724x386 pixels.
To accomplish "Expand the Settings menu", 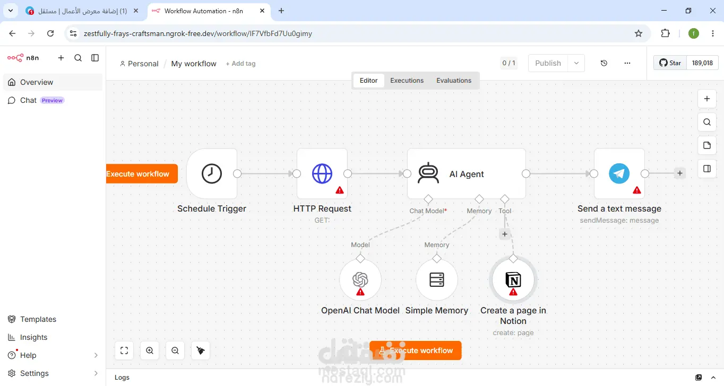I will point(53,373).
